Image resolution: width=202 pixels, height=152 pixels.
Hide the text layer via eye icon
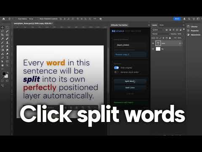pyautogui.click(x=153, y=43)
